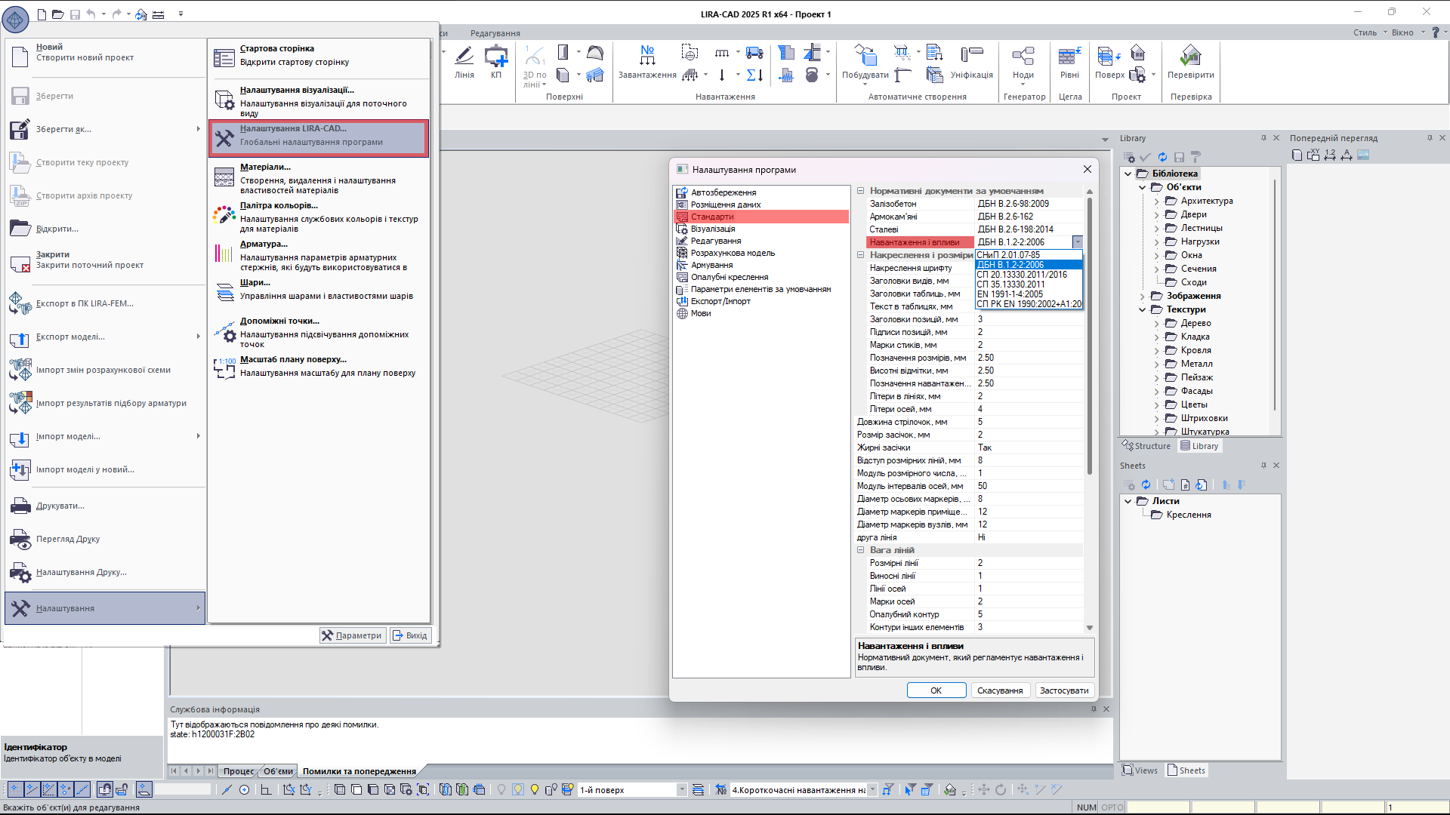The width and height of the screenshot is (1450, 815).
Task: Click the Рівні levels icon
Action: pyautogui.click(x=1069, y=57)
